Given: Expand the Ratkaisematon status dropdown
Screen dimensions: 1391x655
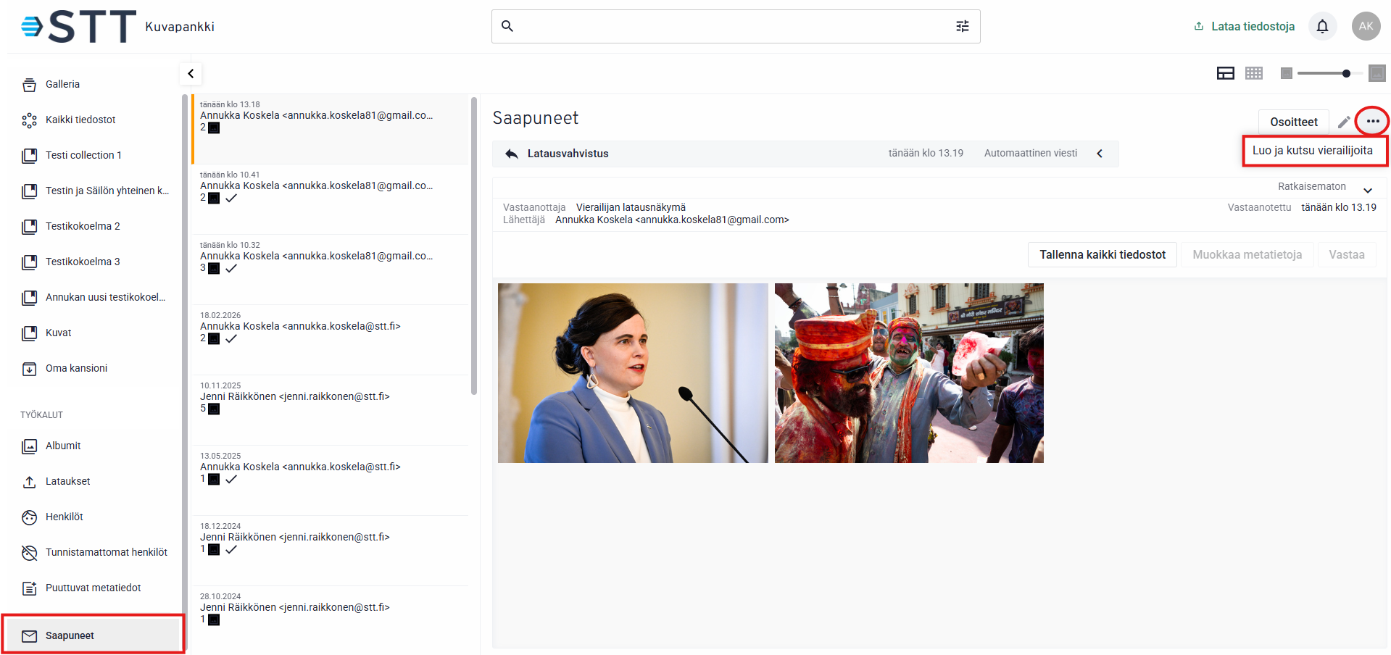Looking at the screenshot, I should tap(1367, 190).
